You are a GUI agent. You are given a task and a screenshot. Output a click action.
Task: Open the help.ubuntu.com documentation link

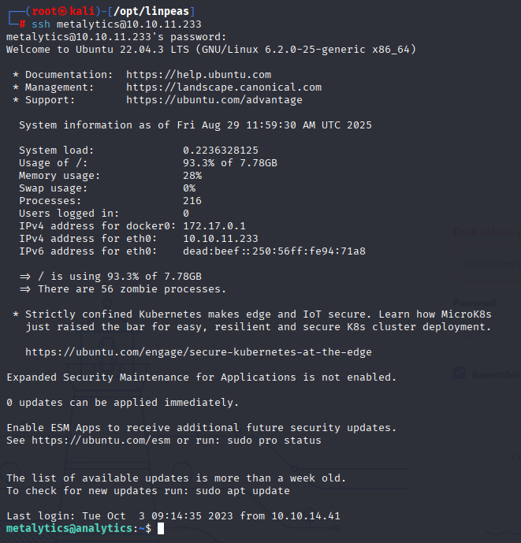(x=199, y=75)
